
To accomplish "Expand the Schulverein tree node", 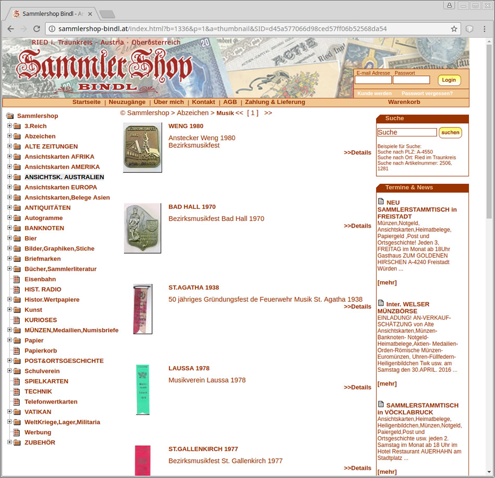I will point(9,370).
